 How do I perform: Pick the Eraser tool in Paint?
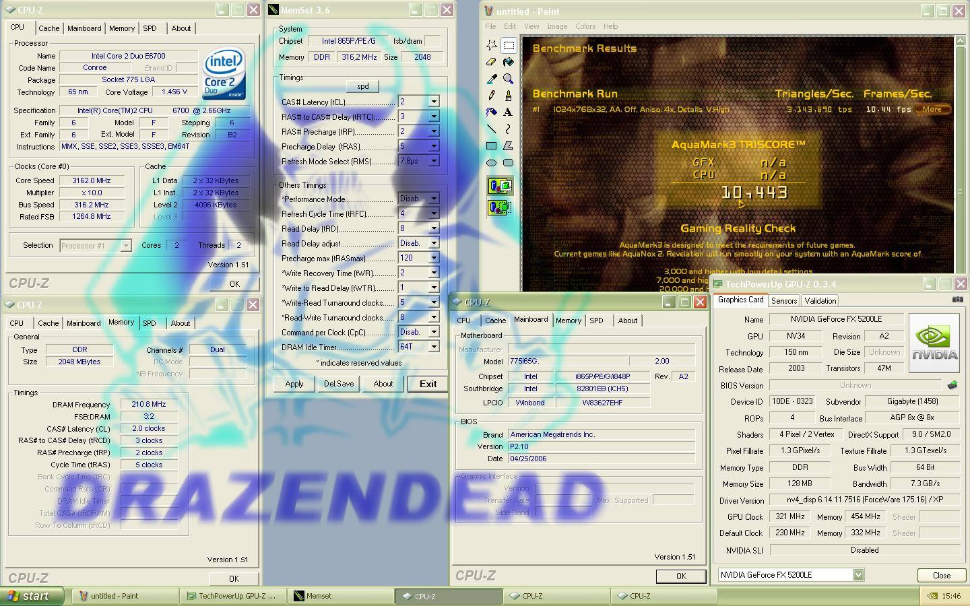pyautogui.click(x=492, y=62)
